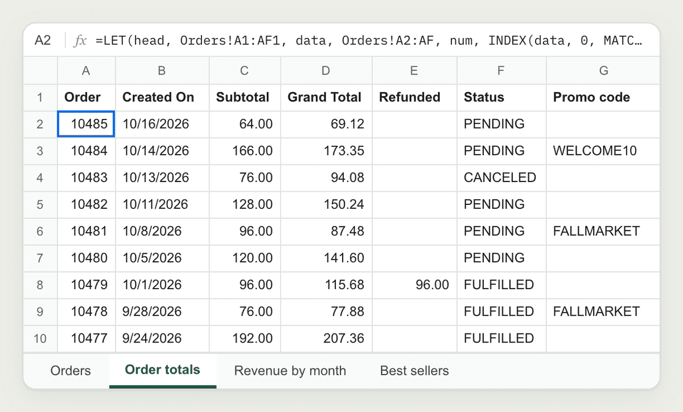Select column F header

click(501, 71)
